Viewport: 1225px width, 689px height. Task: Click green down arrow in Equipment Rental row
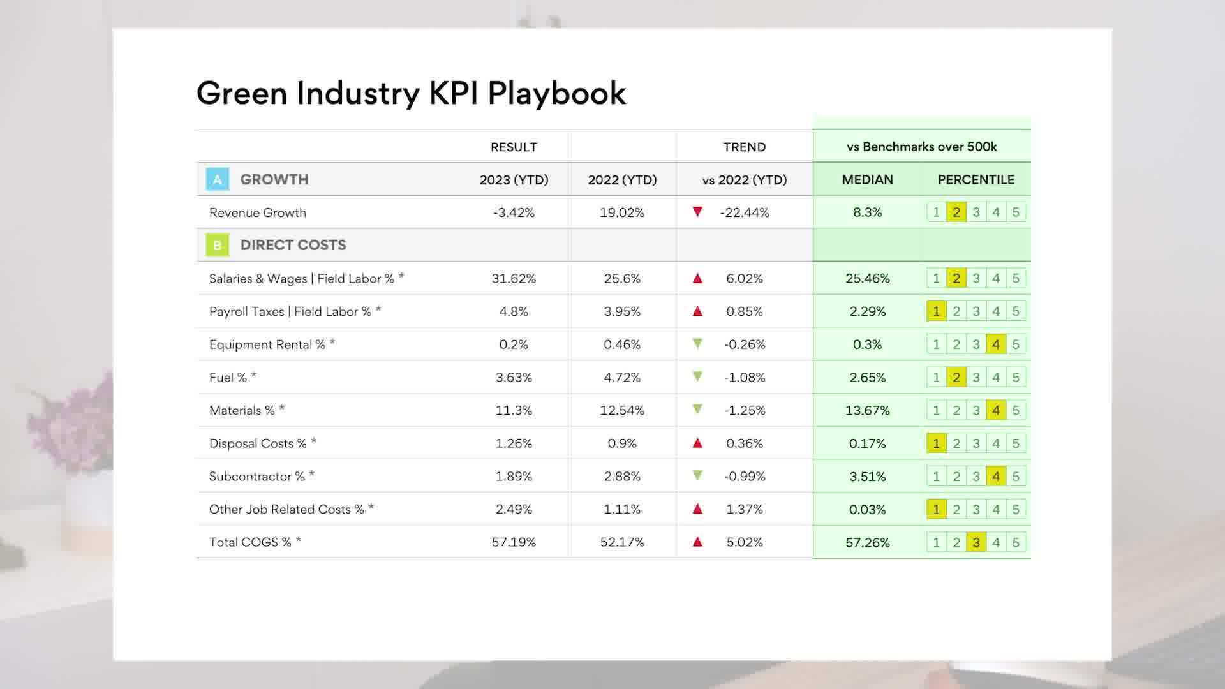[697, 344]
